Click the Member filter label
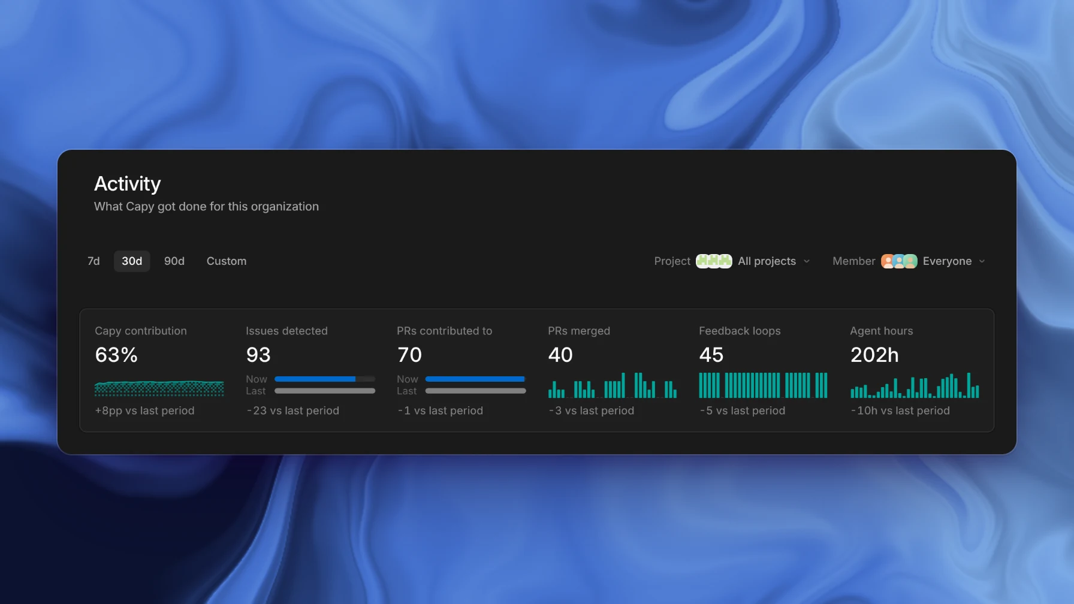The width and height of the screenshot is (1074, 604). [x=853, y=261]
